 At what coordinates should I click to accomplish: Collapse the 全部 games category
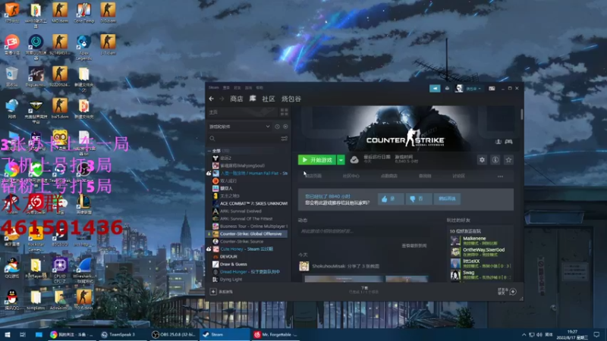209,151
